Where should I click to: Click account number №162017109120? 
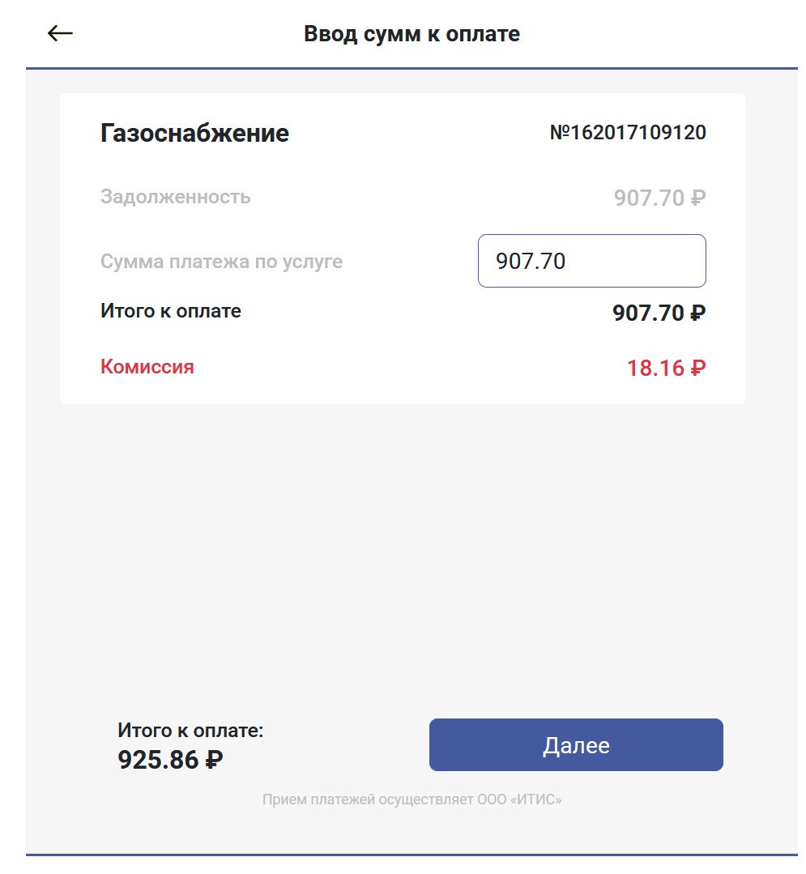click(x=628, y=133)
